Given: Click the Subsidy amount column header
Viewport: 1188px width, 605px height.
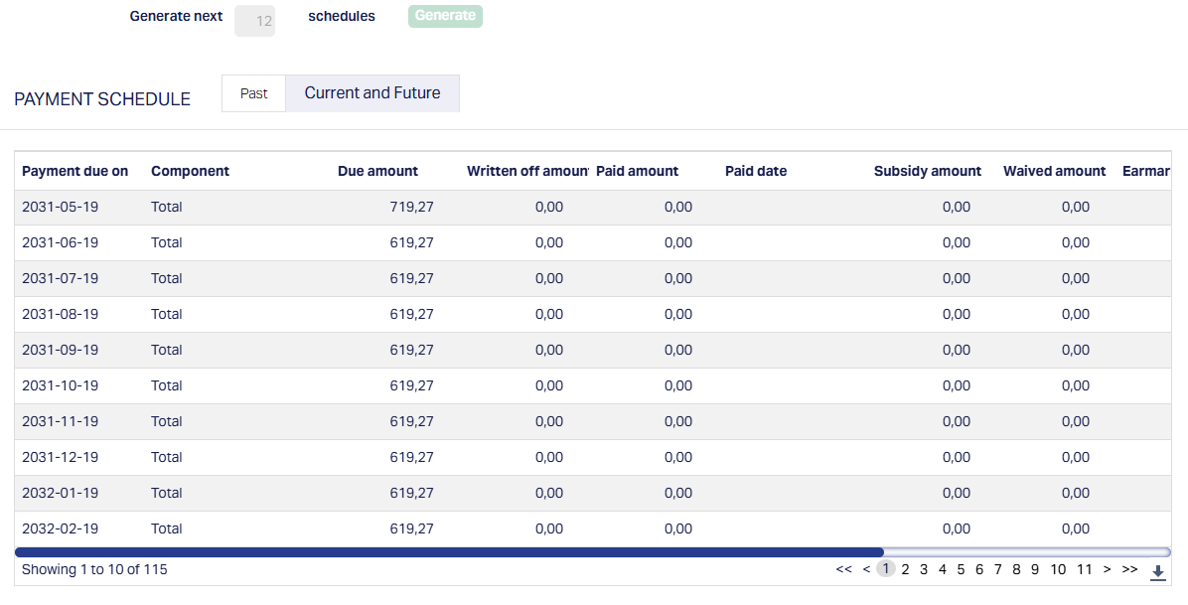Looking at the screenshot, I should 927,171.
